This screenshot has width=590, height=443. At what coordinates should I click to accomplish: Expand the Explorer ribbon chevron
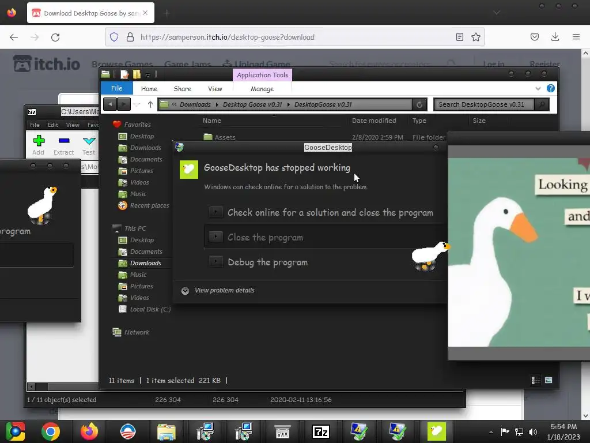coord(538,88)
